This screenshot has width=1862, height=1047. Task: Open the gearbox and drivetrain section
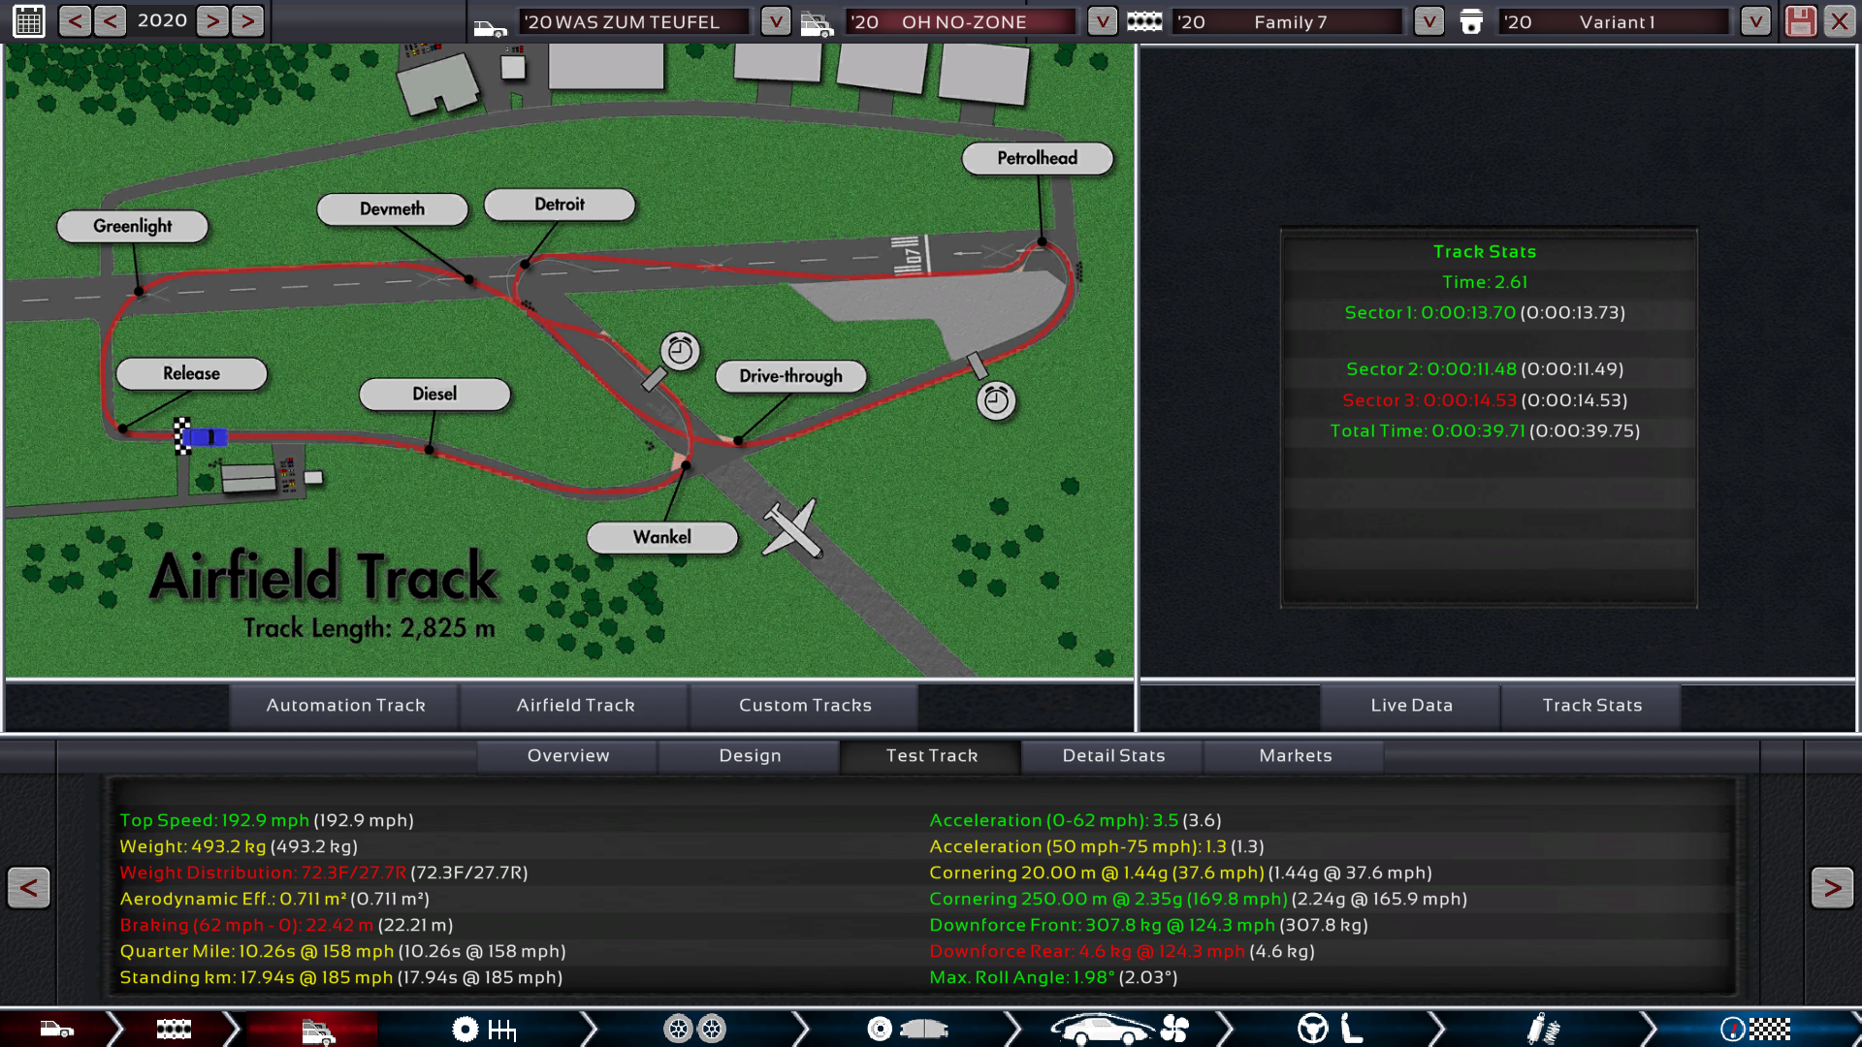point(483,1029)
